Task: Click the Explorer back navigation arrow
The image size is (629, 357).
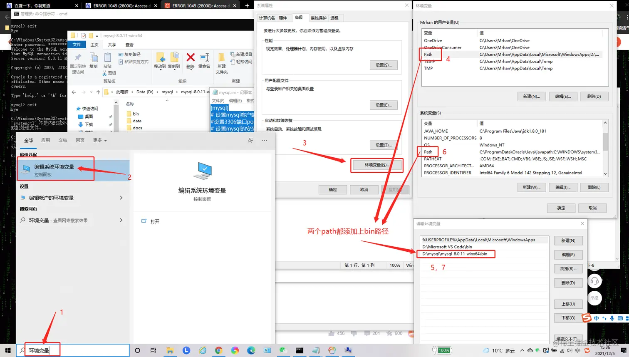Action: (74, 92)
